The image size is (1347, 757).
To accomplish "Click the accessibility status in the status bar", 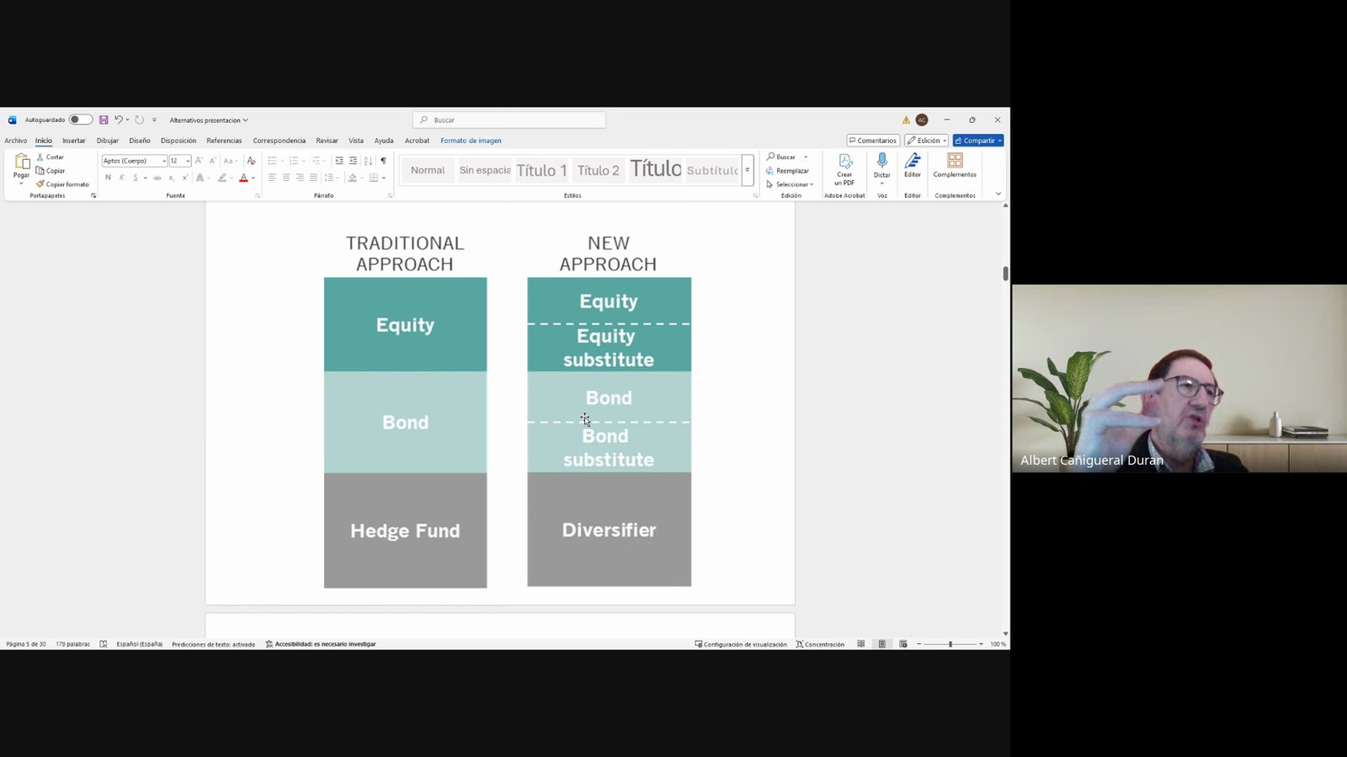I will point(321,644).
